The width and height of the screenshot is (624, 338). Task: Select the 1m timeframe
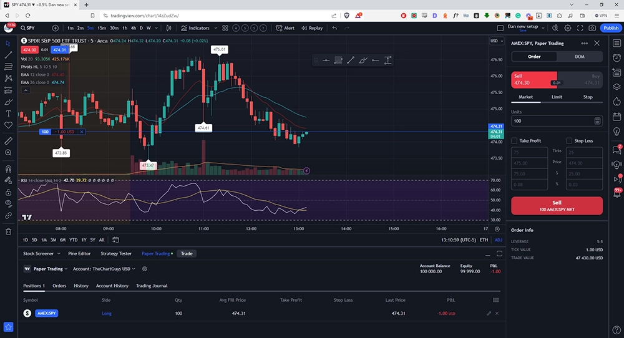(71, 28)
